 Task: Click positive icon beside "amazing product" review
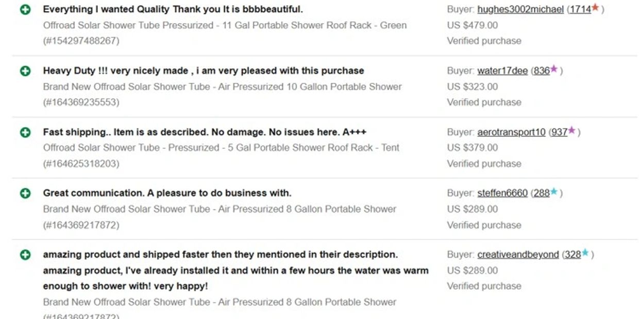click(25, 255)
